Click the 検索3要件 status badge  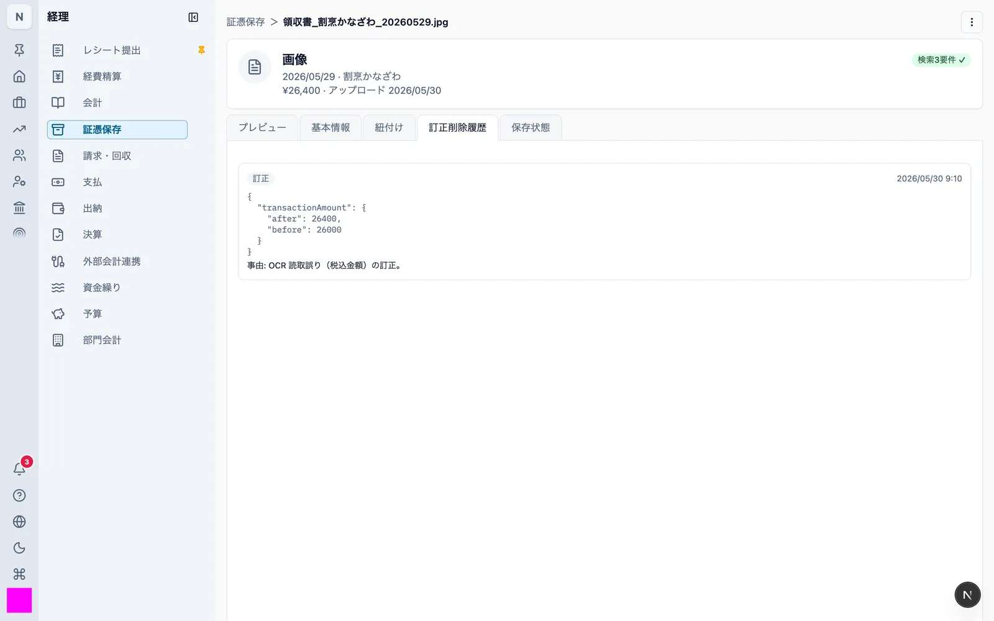tap(941, 60)
